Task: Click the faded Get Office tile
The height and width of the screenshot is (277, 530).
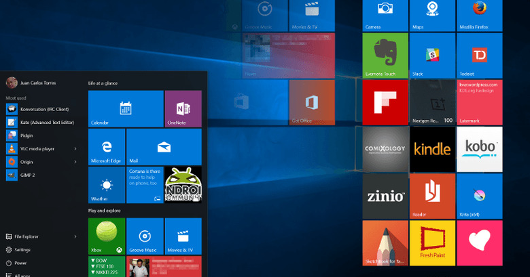Action: click(312, 102)
